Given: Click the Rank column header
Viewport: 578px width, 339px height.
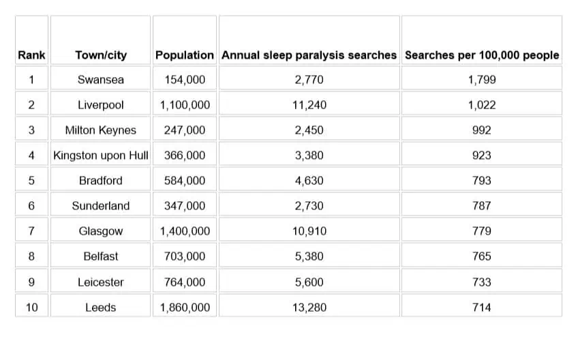Looking at the screenshot, I should click(31, 55).
